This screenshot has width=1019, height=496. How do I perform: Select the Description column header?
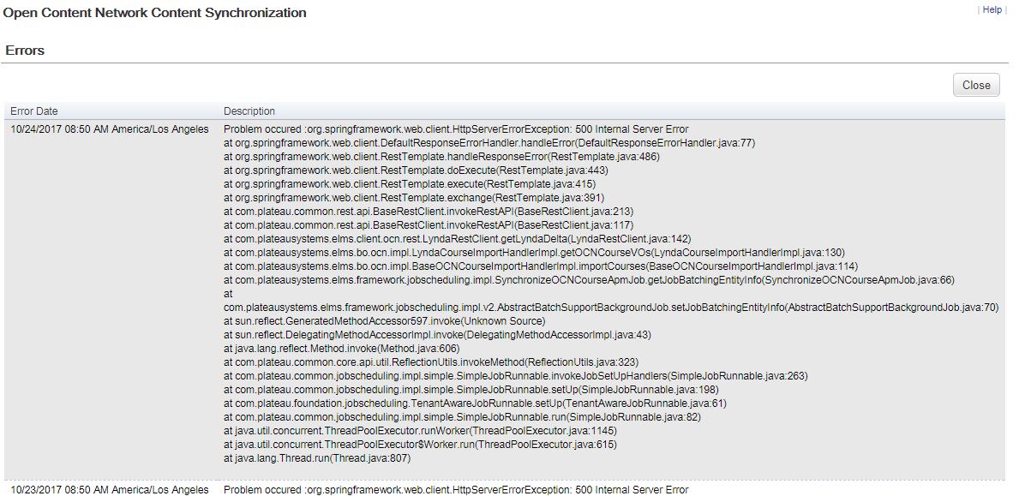(x=249, y=111)
